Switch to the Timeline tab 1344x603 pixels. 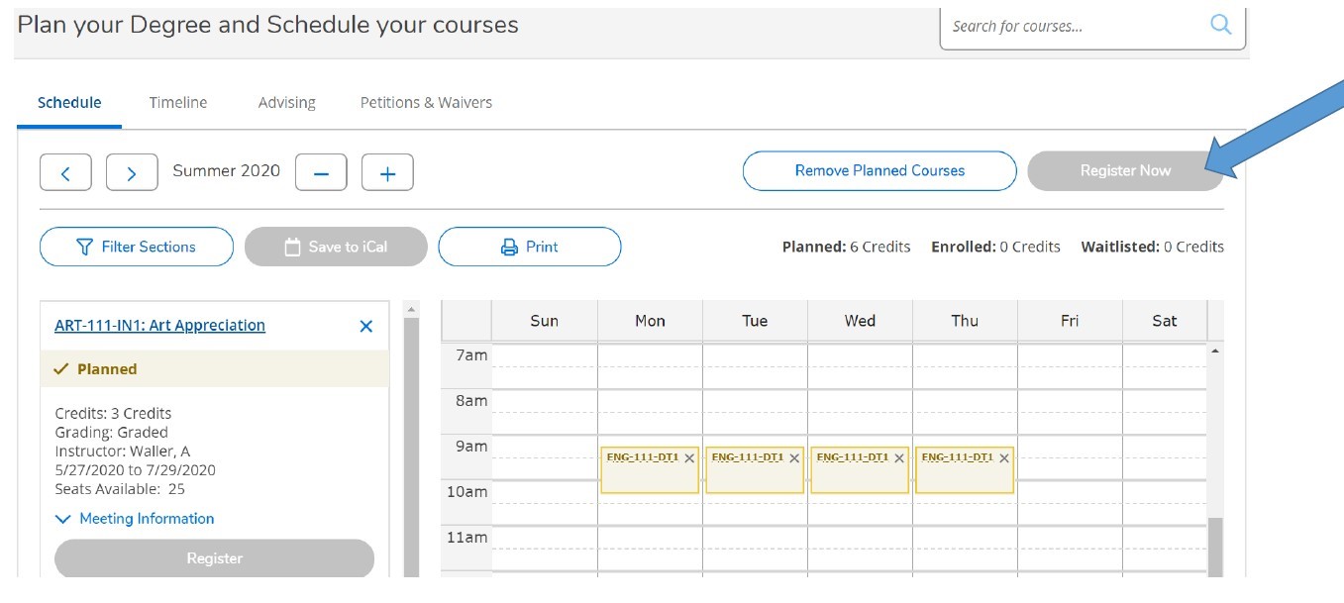tap(178, 102)
